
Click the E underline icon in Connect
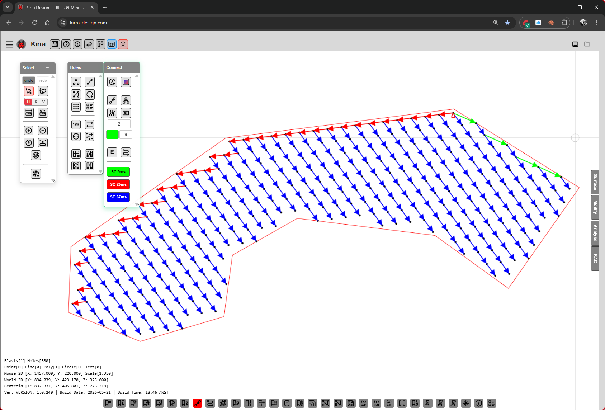click(112, 152)
